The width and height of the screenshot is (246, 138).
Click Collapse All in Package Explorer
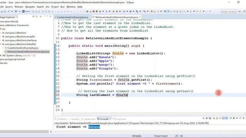[33, 16]
